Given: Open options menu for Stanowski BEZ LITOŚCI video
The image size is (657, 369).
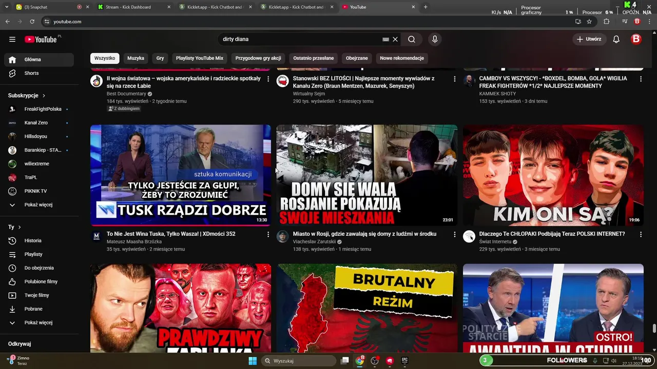Looking at the screenshot, I should (x=454, y=79).
